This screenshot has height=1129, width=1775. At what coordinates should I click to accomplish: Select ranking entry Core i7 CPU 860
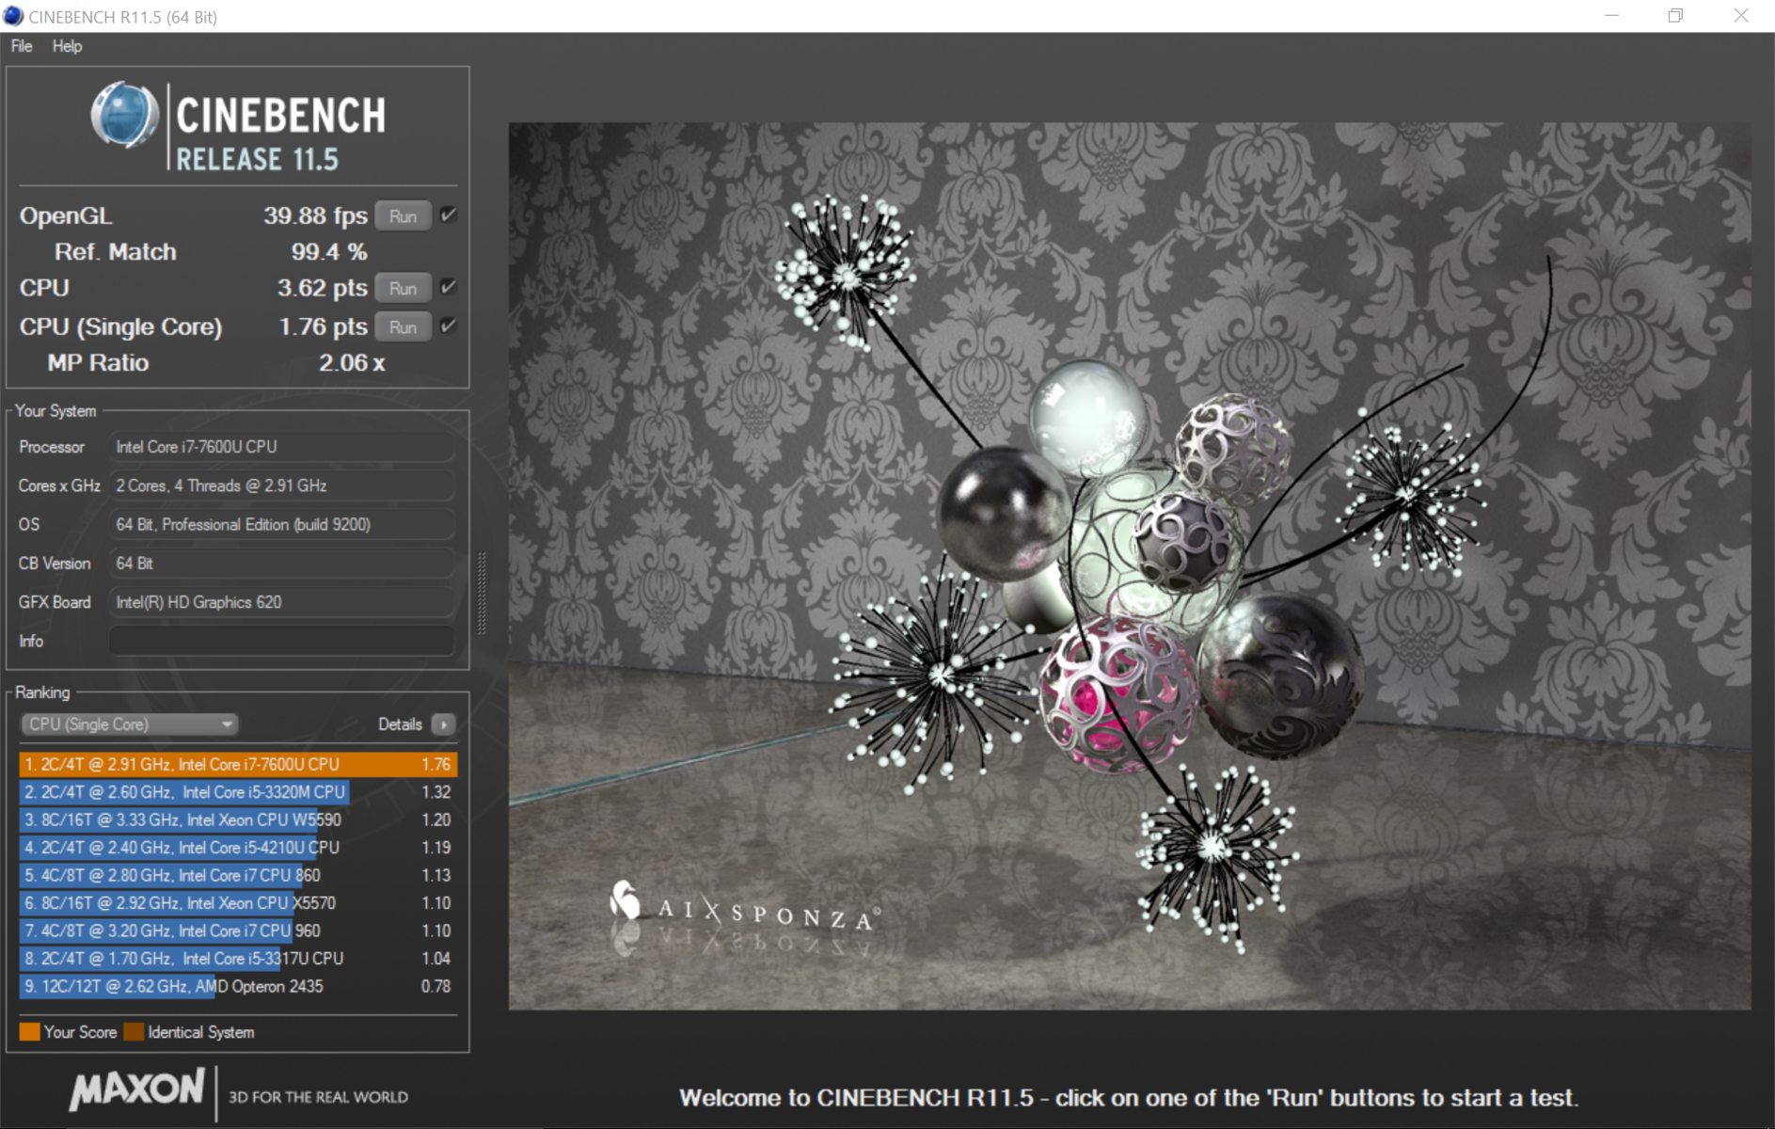click(x=238, y=875)
